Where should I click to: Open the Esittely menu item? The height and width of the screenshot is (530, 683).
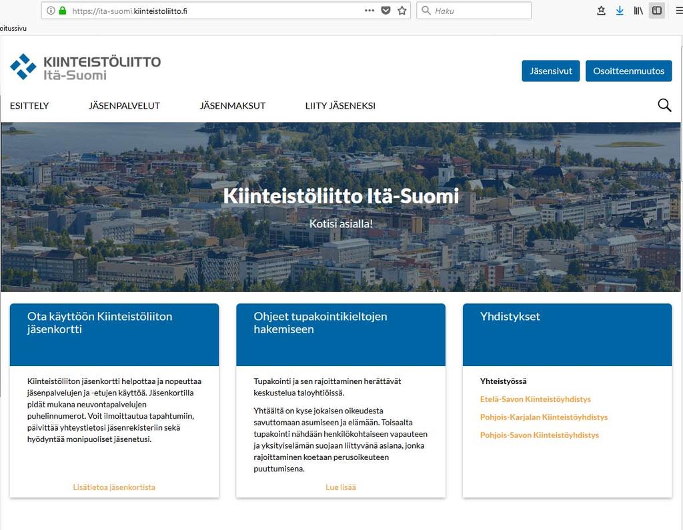tap(29, 105)
